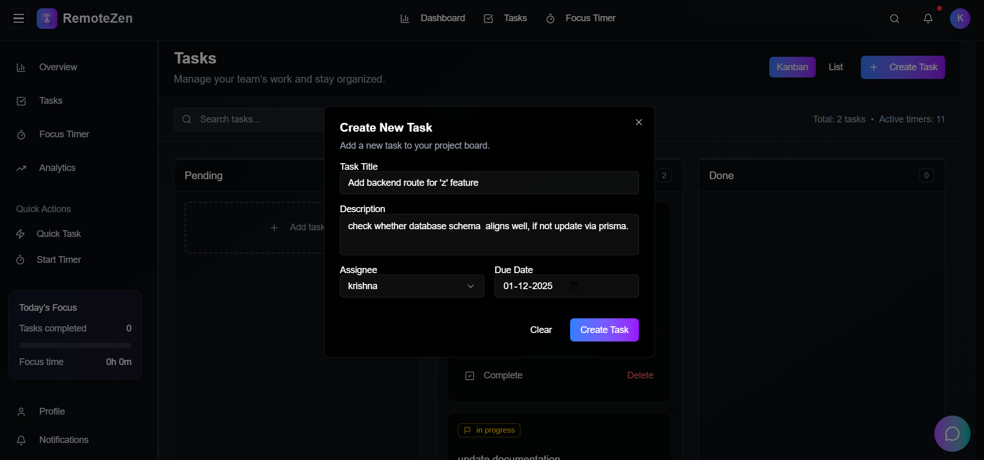
Task: Switch to Kanban view
Action: (793, 67)
